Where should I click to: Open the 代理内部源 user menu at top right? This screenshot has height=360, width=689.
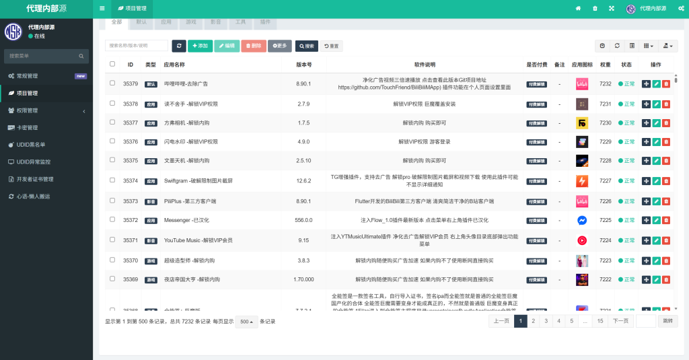click(x=647, y=8)
